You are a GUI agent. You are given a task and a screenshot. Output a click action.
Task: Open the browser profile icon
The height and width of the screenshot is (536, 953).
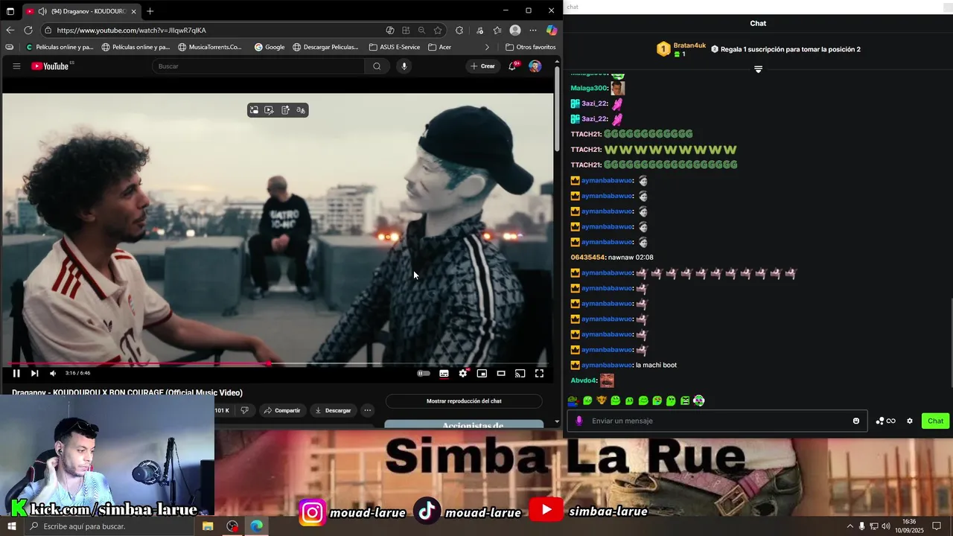click(x=515, y=31)
